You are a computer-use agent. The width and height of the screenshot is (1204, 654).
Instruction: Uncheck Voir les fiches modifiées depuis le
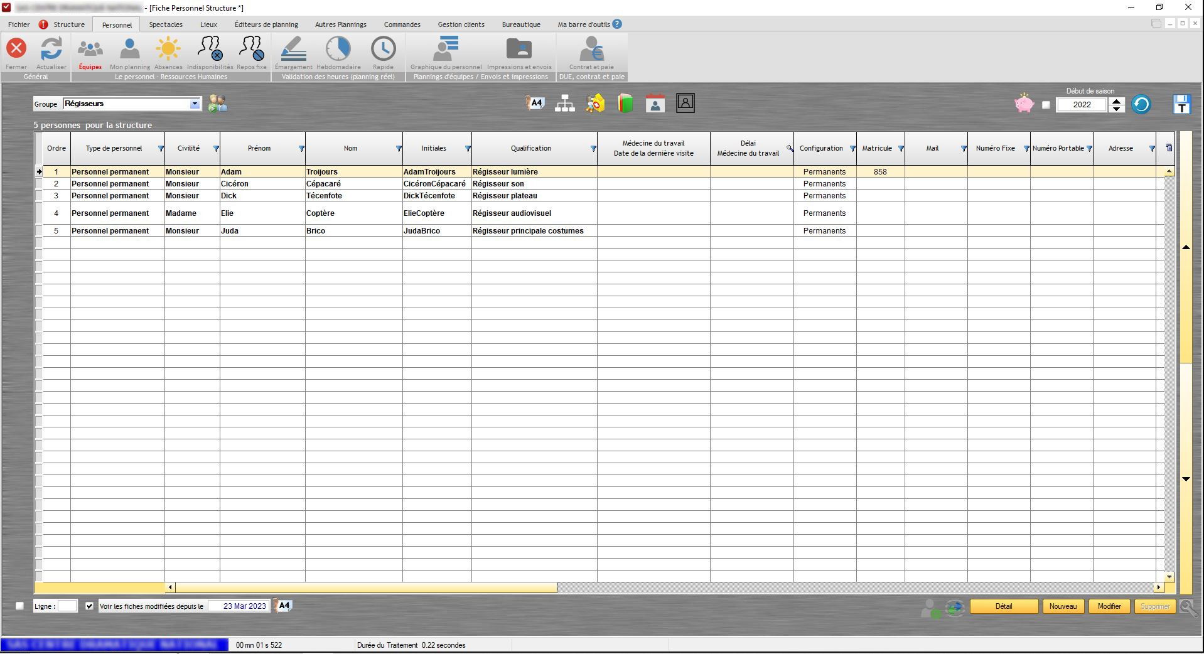pyautogui.click(x=89, y=606)
